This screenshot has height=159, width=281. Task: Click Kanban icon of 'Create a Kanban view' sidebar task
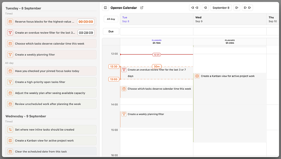pos(10,141)
